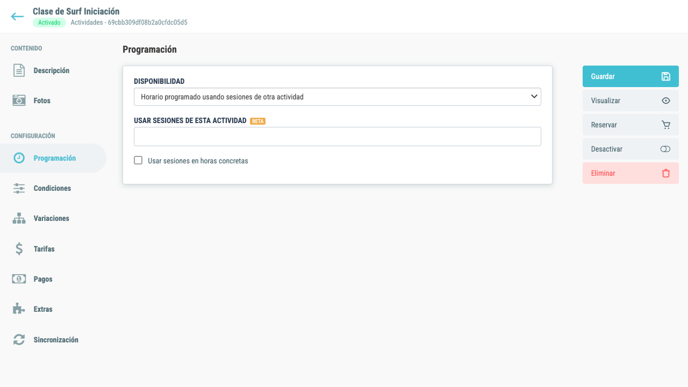Go to the Condiciones section
Image resolution: width=688 pixels, height=387 pixels.
point(53,188)
